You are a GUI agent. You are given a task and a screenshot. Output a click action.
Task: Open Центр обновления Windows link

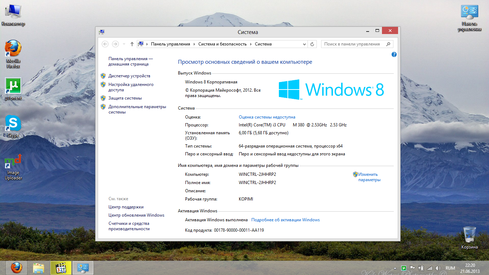[x=136, y=215]
